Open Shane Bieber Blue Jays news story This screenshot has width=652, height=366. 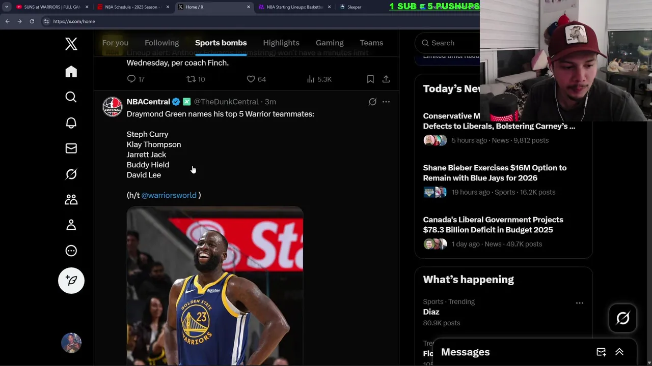[495, 173]
